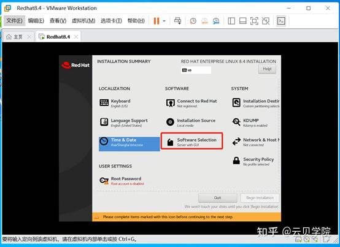Click the Time & Date label
Viewport: 340px width, 247px height.
123,140
